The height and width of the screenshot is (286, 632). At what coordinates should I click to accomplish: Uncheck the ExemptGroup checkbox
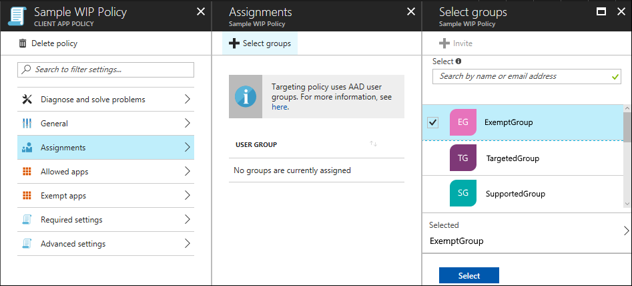pyautogui.click(x=432, y=122)
